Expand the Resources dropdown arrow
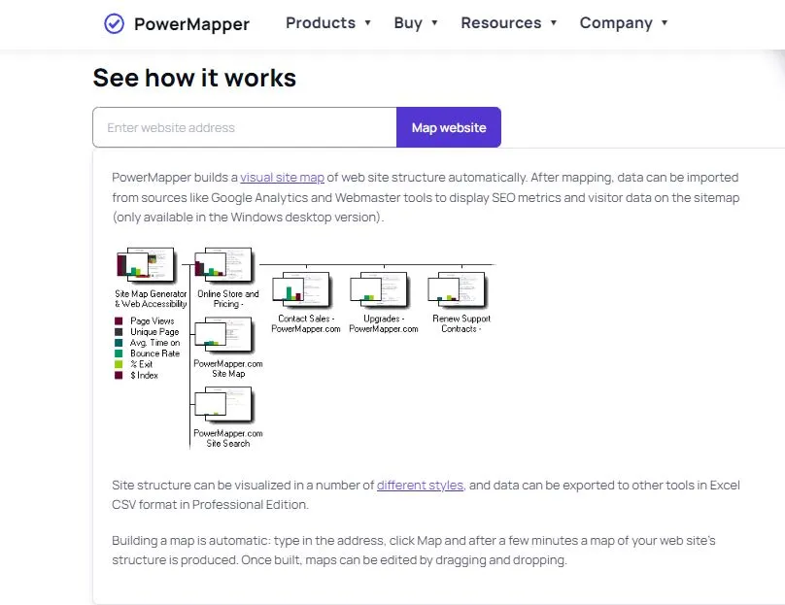Viewport: 785px width, 605px height. tap(553, 23)
